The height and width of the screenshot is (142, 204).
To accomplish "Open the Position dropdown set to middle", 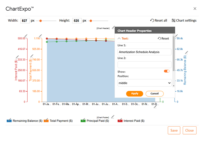I will pos(144,83).
